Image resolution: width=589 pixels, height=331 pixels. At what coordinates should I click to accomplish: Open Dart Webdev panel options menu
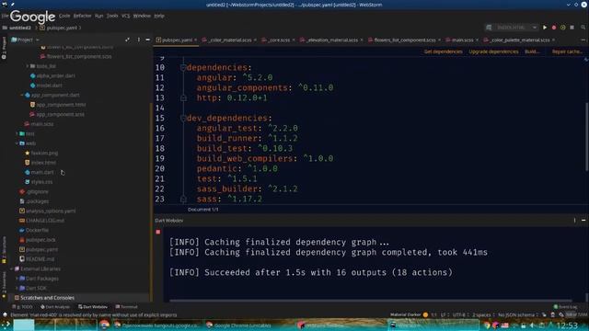574,221
